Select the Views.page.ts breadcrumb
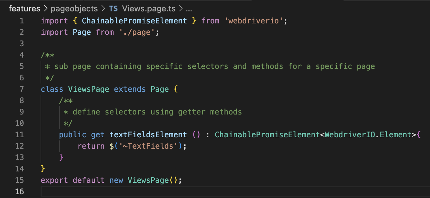430x198 pixels. (149, 9)
